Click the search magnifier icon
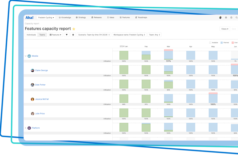The width and height of the screenshot is (238, 155). point(236,18)
